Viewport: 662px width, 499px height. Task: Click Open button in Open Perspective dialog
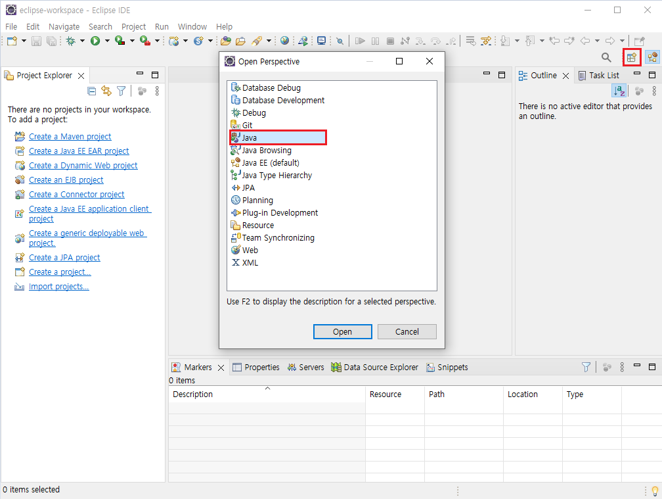tap(342, 332)
